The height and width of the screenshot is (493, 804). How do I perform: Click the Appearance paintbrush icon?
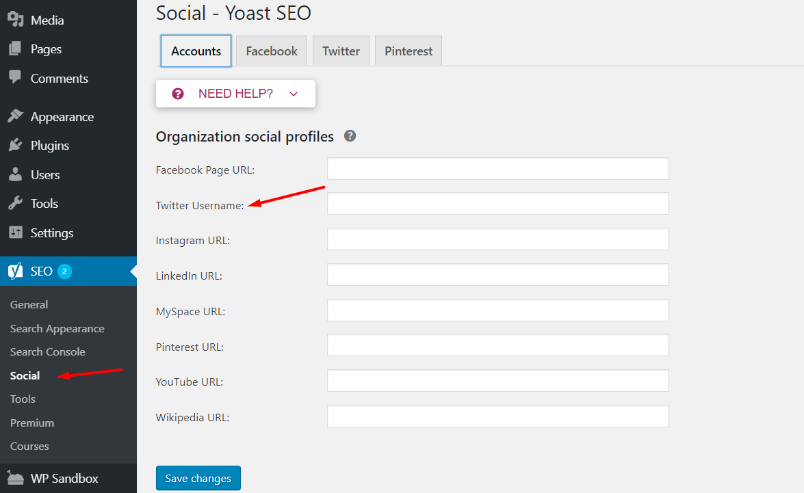(15, 117)
